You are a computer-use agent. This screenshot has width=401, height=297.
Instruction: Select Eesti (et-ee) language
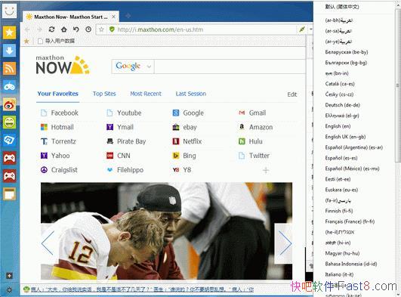(338, 179)
